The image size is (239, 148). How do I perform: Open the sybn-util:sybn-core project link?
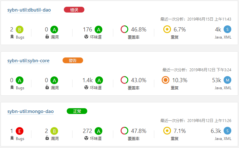(28, 61)
